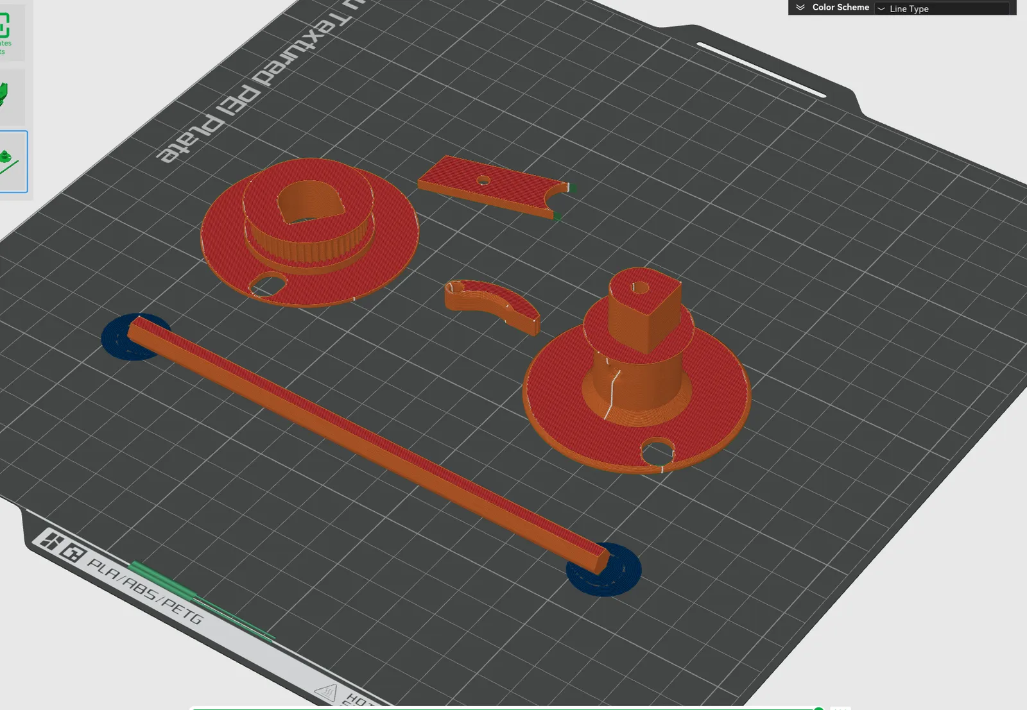1027x710 pixels.
Task: Select the highlighted second plate thumbnail
Action: pos(13,161)
